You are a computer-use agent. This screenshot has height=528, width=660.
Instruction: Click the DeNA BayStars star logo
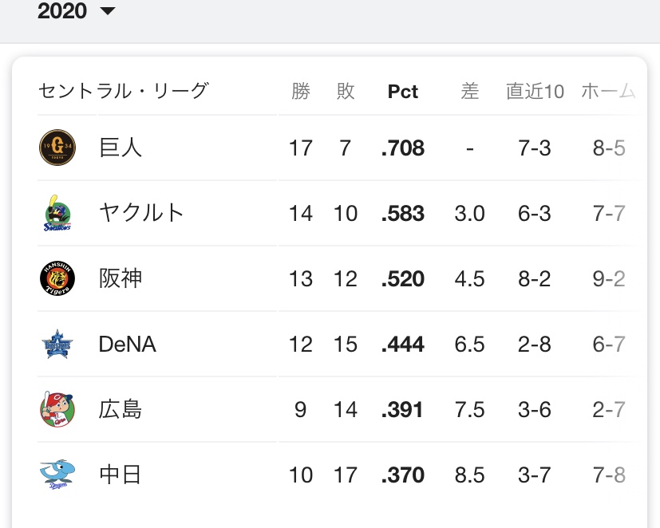tap(57, 344)
